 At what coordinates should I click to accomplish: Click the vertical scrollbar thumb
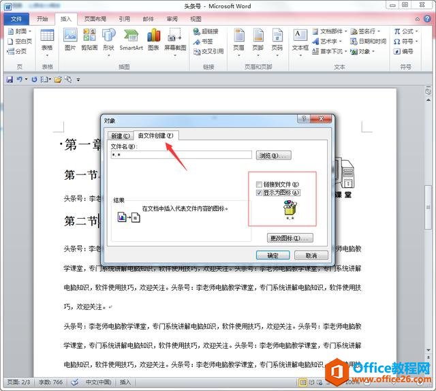click(x=428, y=208)
